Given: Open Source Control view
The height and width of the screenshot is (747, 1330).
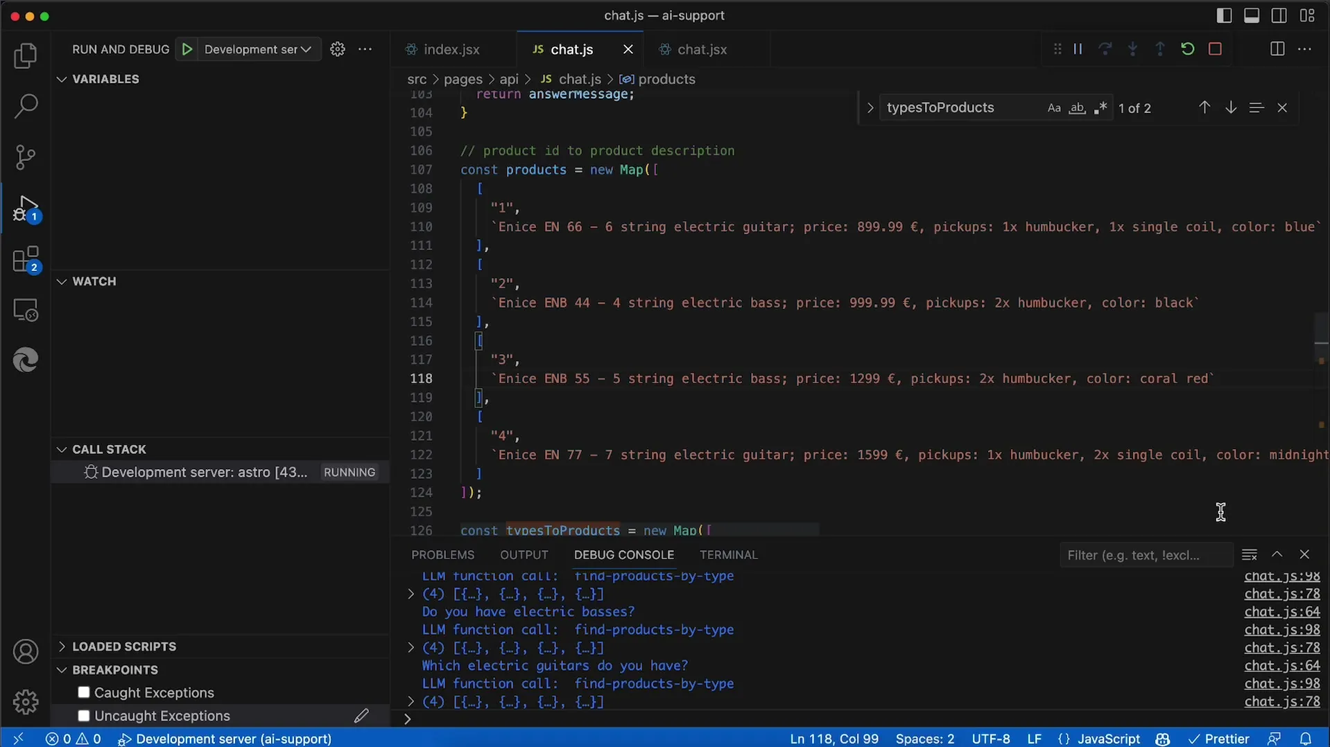Looking at the screenshot, I should 26,157.
